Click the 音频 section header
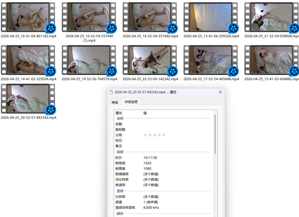299x217 pixels. (x=120, y=191)
